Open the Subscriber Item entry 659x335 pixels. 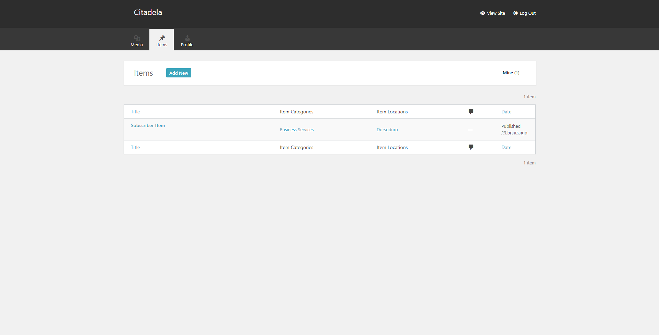pyautogui.click(x=148, y=125)
